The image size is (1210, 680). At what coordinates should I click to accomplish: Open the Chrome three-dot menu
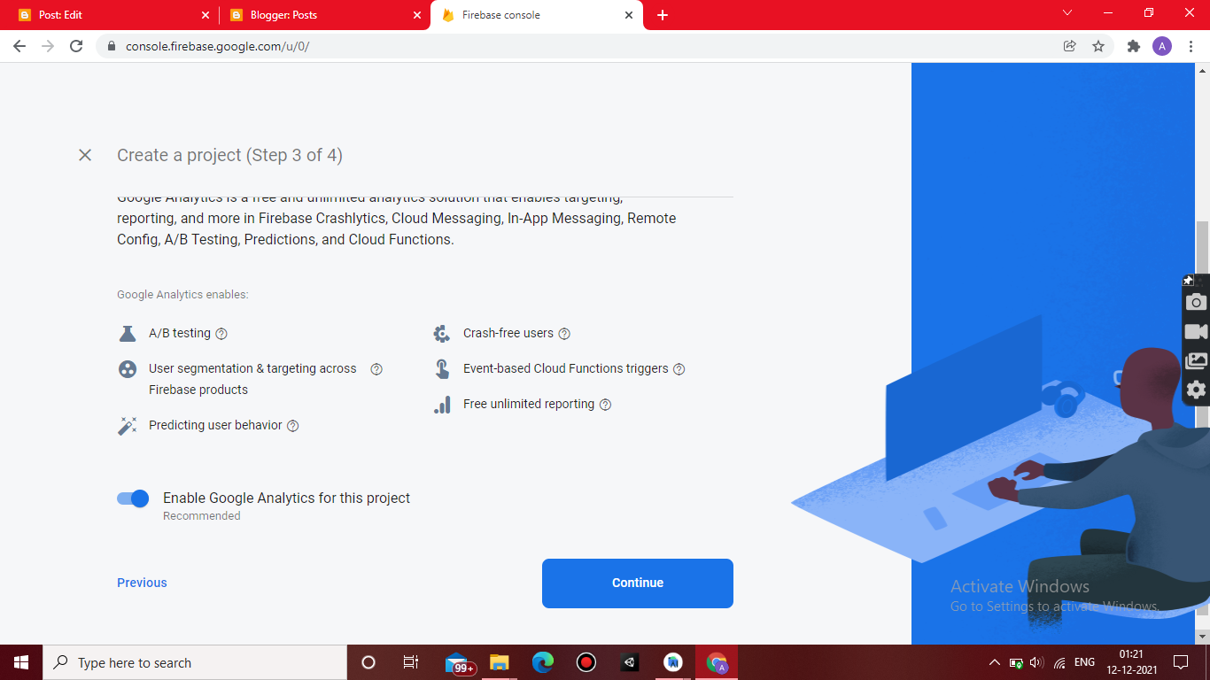(1191, 46)
